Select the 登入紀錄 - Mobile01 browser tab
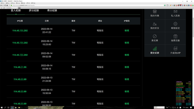Viewport: 194px width, 109px height. [x=9, y=8]
